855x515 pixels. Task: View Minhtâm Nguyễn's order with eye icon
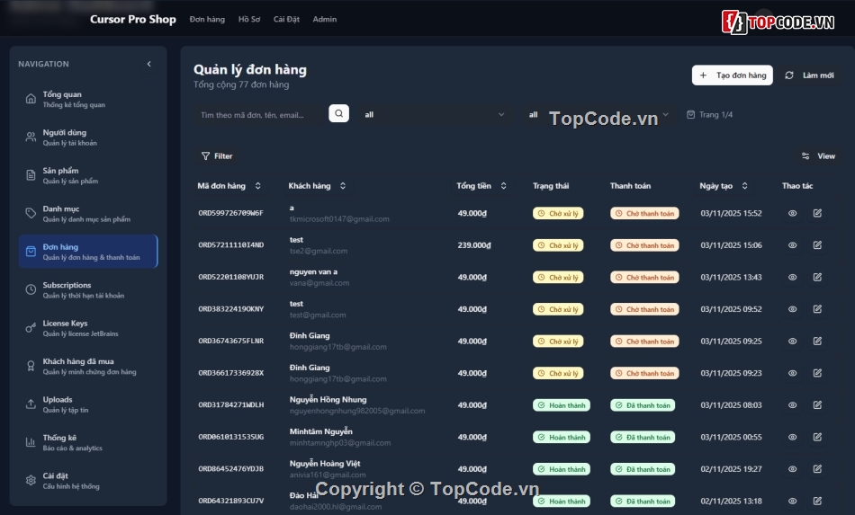[792, 437]
